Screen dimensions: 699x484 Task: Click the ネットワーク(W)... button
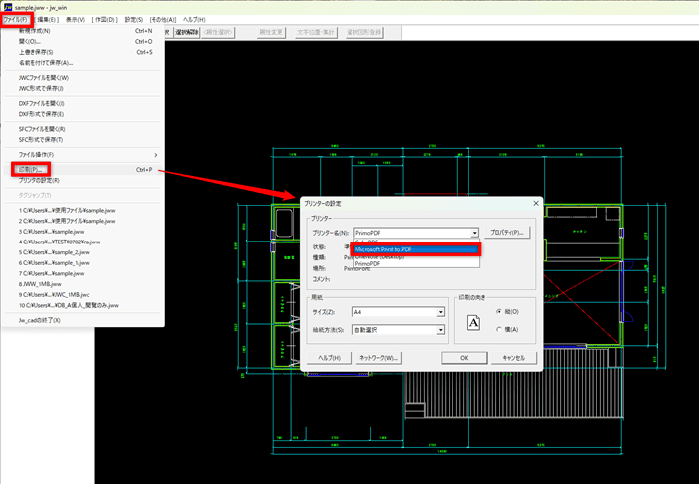click(x=378, y=358)
